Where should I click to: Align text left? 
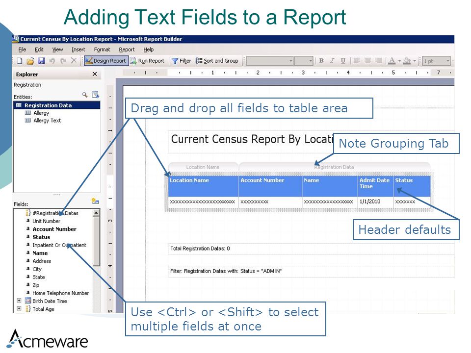pos(357,61)
